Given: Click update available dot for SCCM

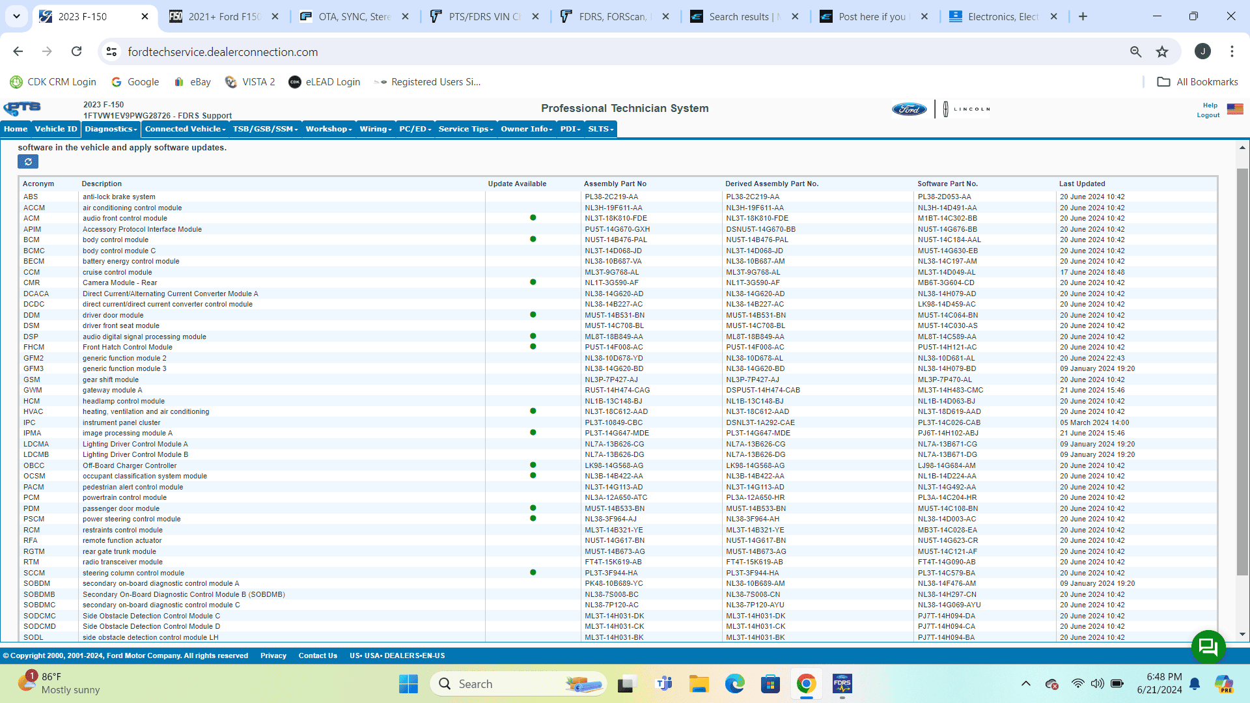Looking at the screenshot, I should click(533, 573).
